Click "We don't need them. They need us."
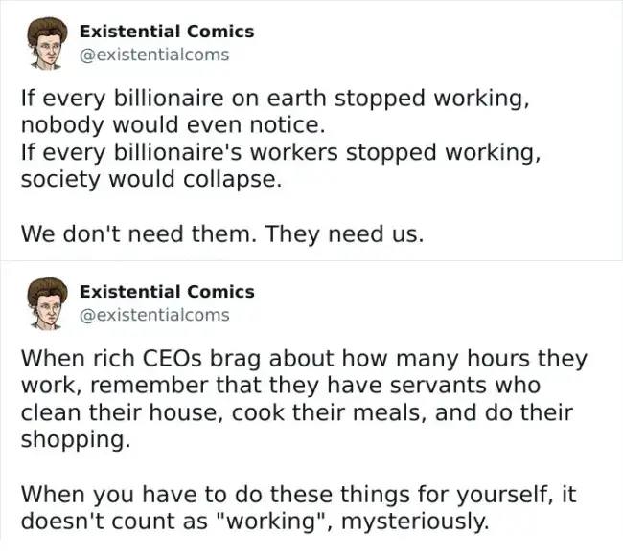Screen dimensions: 623x555 pyautogui.click(x=221, y=234)
